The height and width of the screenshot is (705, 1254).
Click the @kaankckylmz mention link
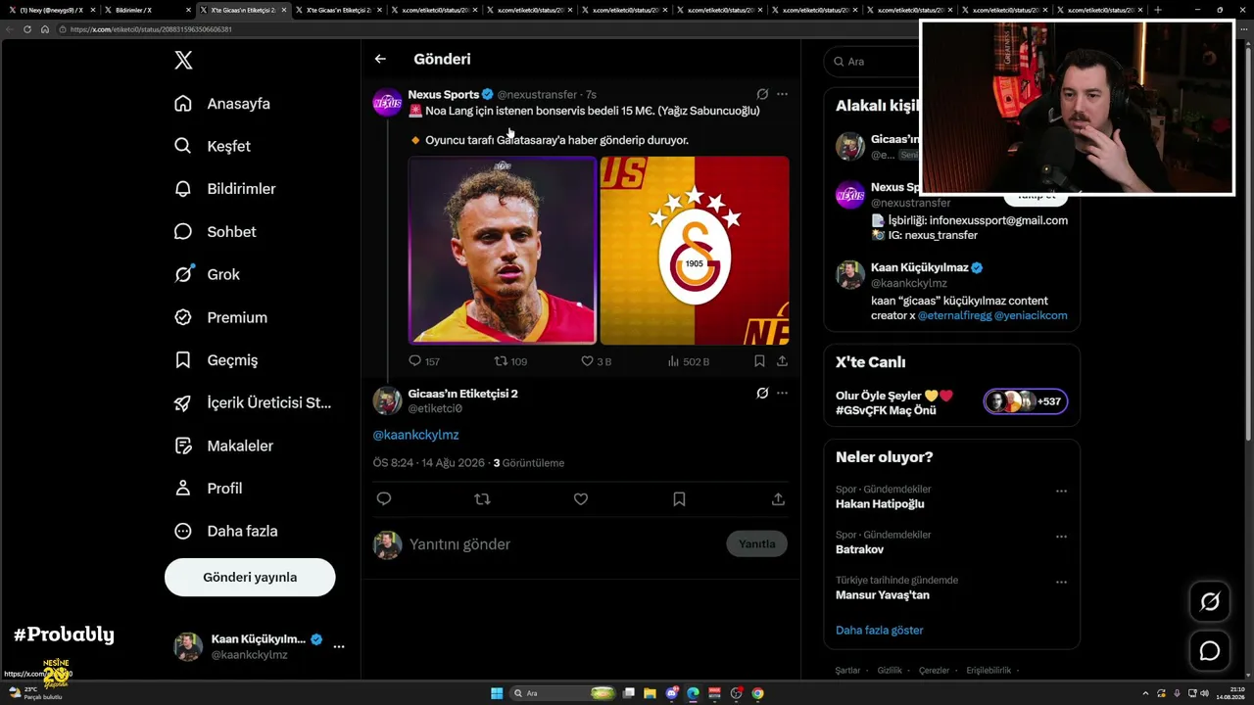[x=415, y=435]
